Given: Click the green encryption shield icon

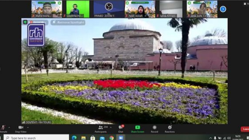Looking at the screenshot, I should click(x=25, y=22).
